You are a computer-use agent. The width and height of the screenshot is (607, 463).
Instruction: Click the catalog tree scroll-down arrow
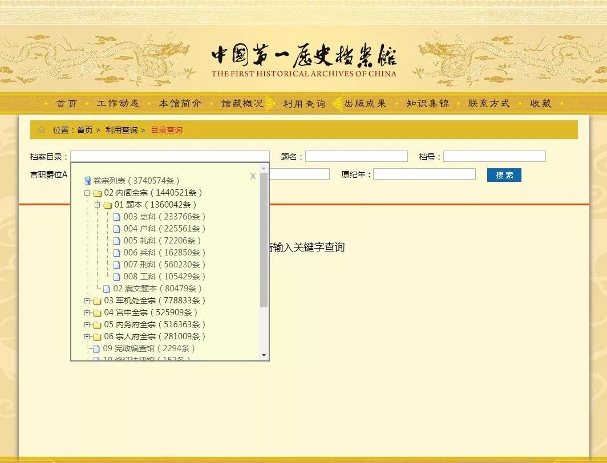(264, 355)
